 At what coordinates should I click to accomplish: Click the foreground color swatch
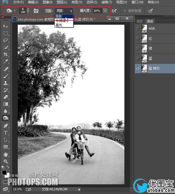4,173
